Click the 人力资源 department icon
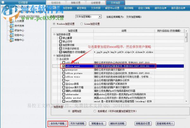 pyautogui.click(x=11, y=21)
